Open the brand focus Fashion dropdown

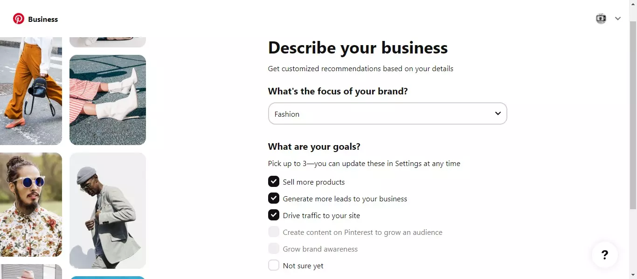[x=387, y=114]
